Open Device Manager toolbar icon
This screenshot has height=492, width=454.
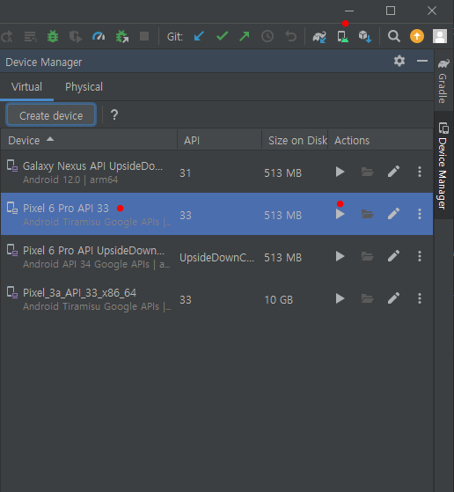(342, 36)
